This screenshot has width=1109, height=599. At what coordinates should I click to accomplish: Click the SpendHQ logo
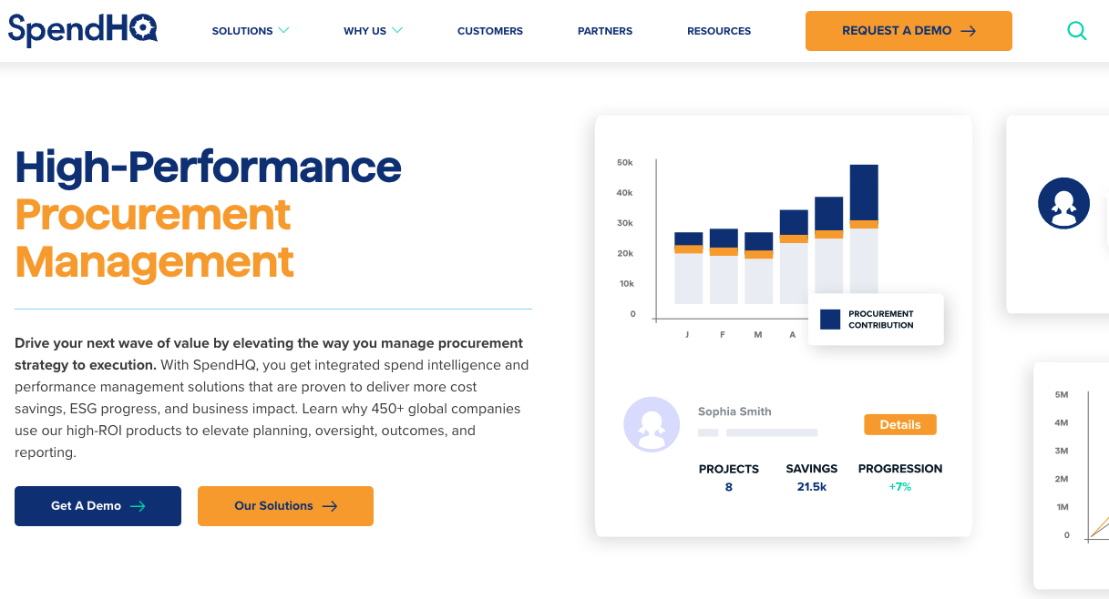(x=83, y=29)
